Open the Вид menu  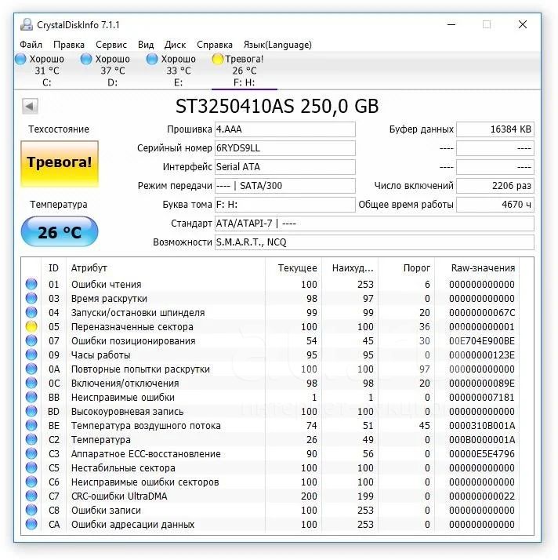pos(146,45)
